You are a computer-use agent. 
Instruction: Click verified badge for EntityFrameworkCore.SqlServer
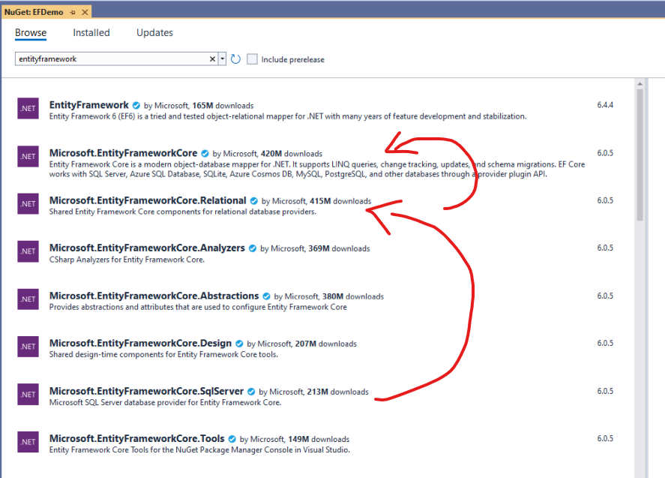251,392
